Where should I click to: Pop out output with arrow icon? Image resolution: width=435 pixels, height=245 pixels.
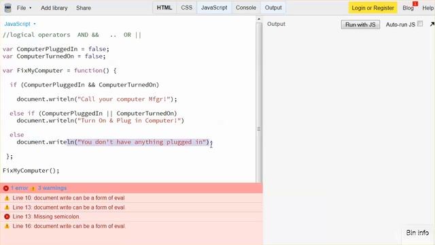pos(432,24)
